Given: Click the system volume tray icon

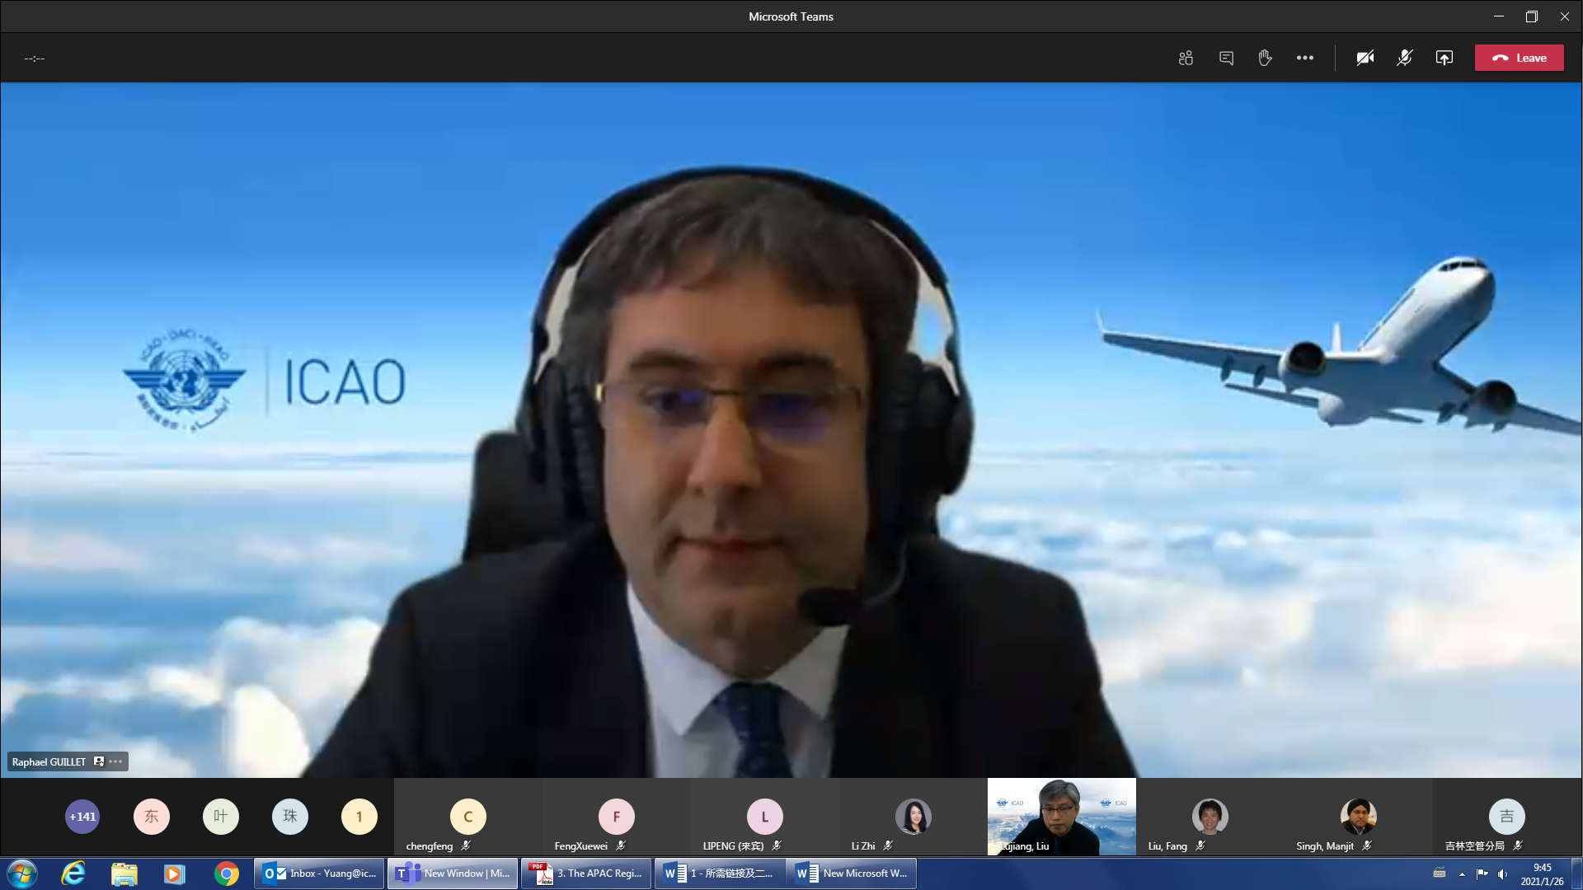Looking at the screenshot, I should pos(1502,874).
